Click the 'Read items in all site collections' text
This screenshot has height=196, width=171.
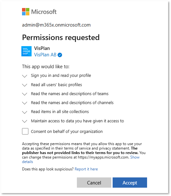click(60, 112)
